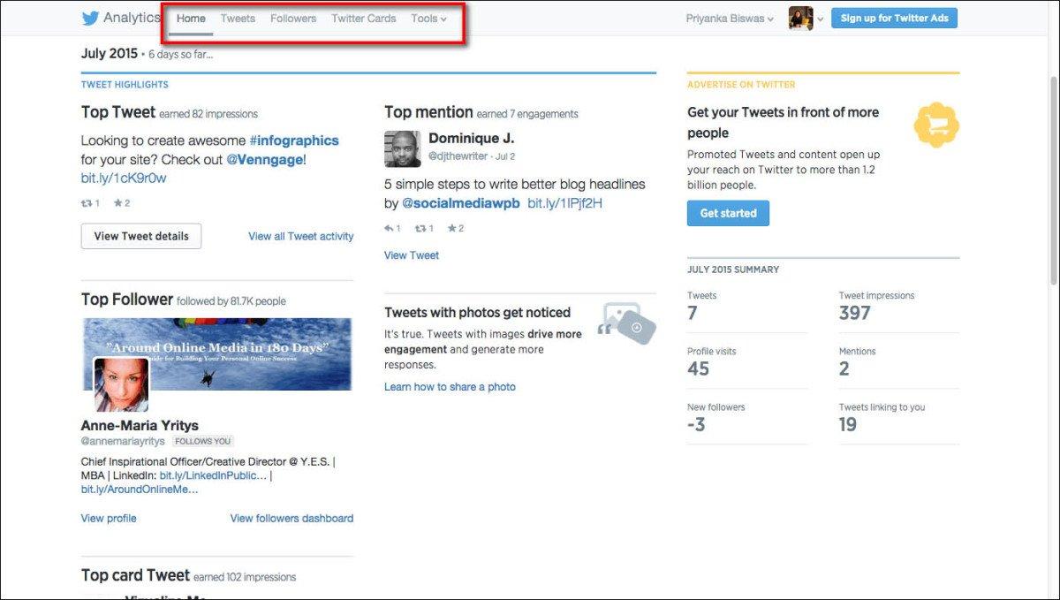Click the Get started button
This screenshot has width=1060, height=600.
pyautogui.click(x=728, y=213)
